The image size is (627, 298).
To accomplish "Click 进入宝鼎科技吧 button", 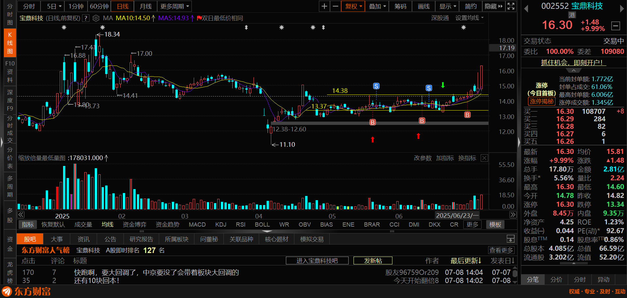I will coord(317,261).
